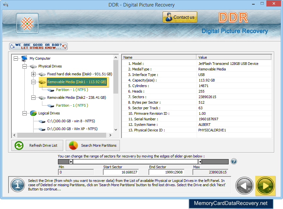
Task: Click the Serial Number value 1960187697
Action: click(x=208, y=119)
